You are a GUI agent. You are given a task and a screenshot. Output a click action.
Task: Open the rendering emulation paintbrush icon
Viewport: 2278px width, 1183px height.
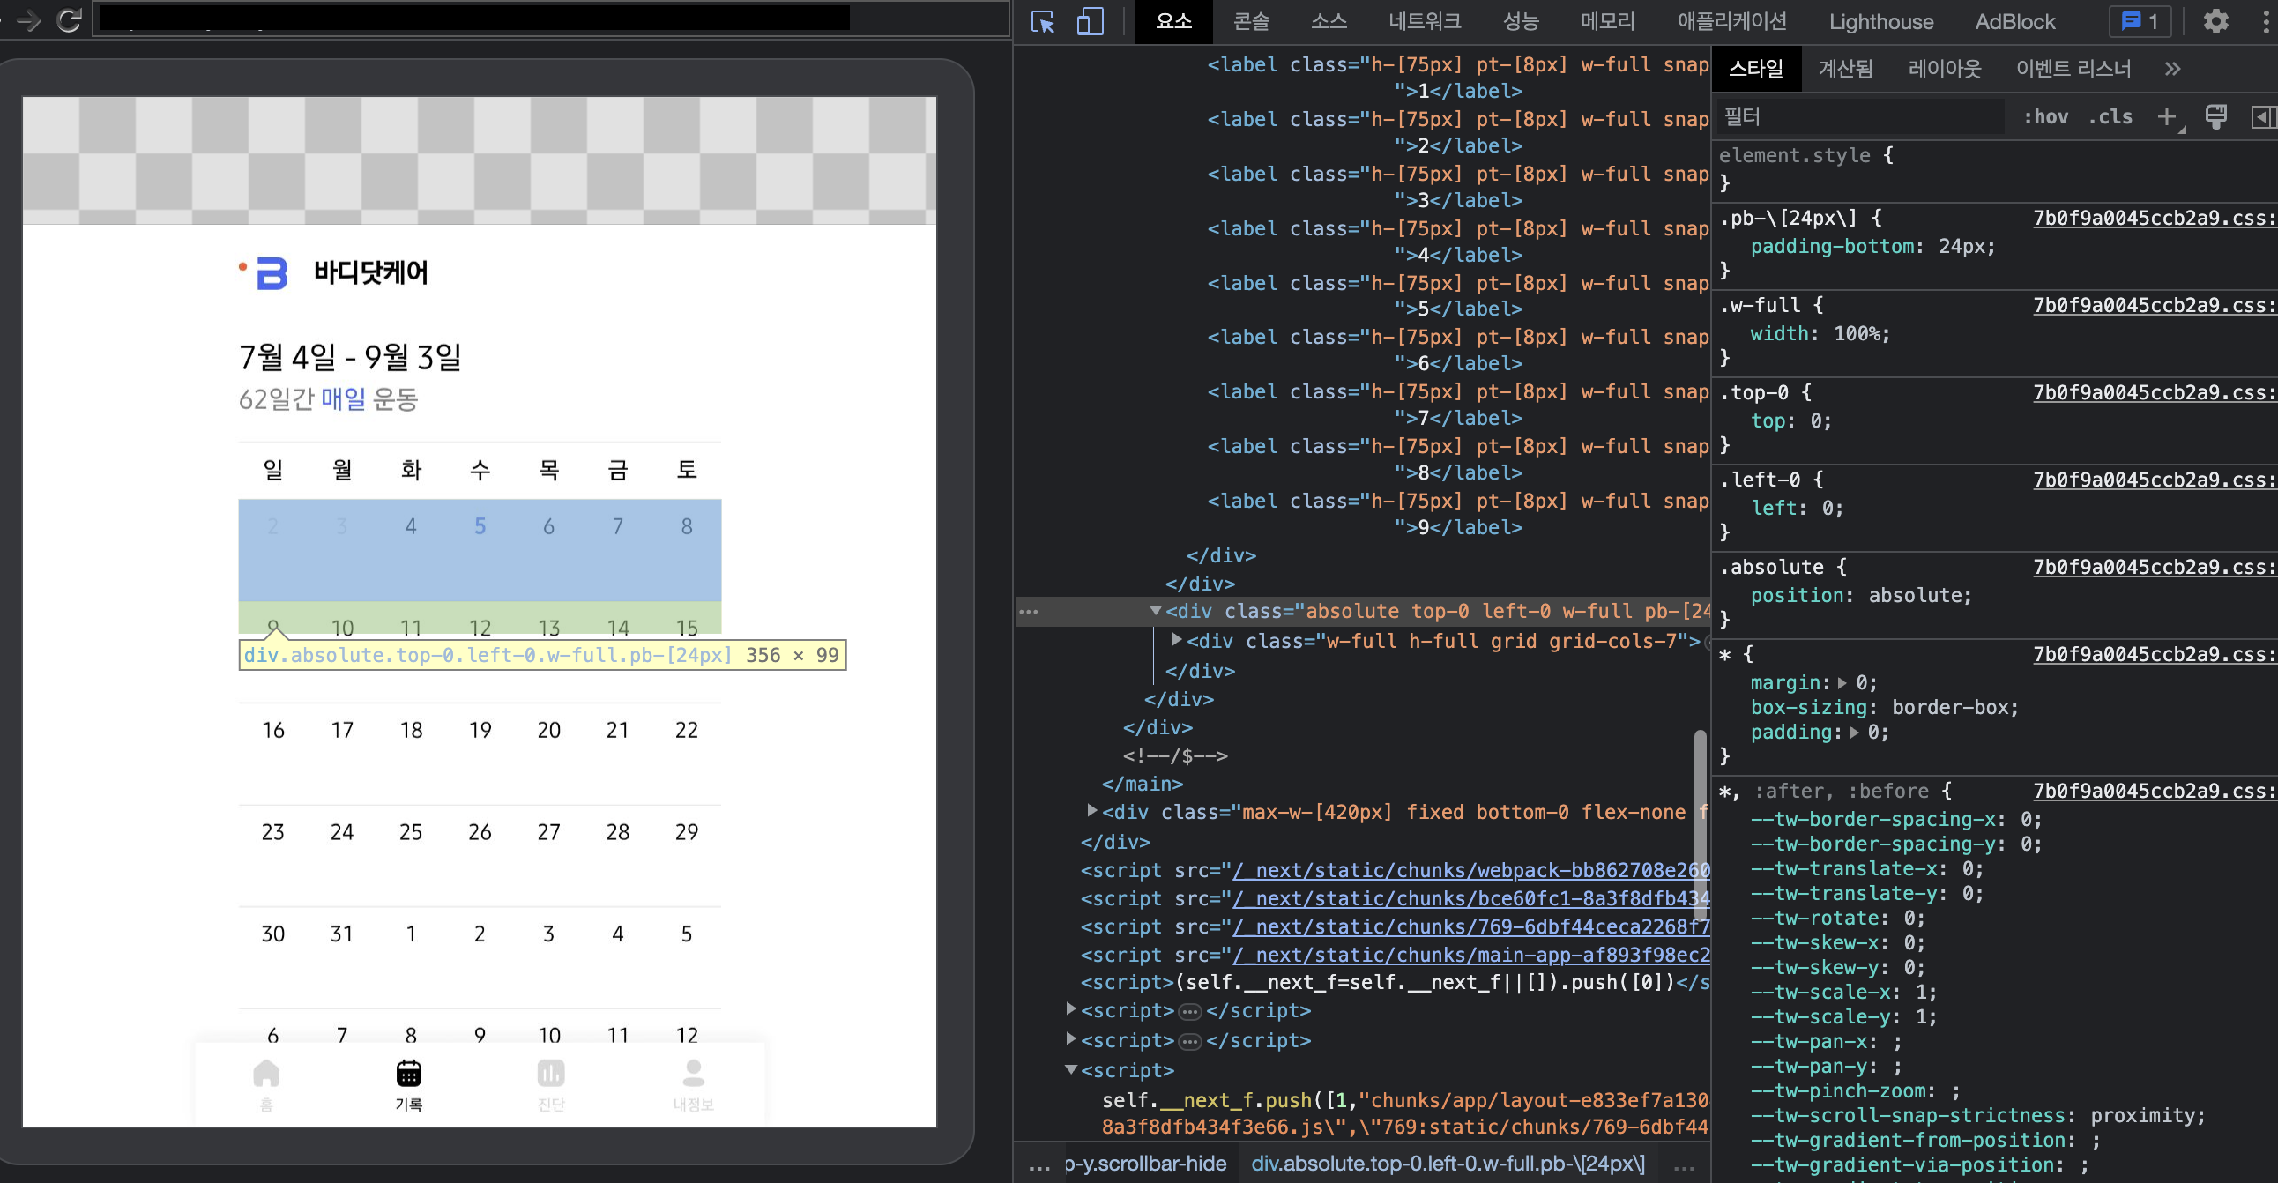[2215, 116]
